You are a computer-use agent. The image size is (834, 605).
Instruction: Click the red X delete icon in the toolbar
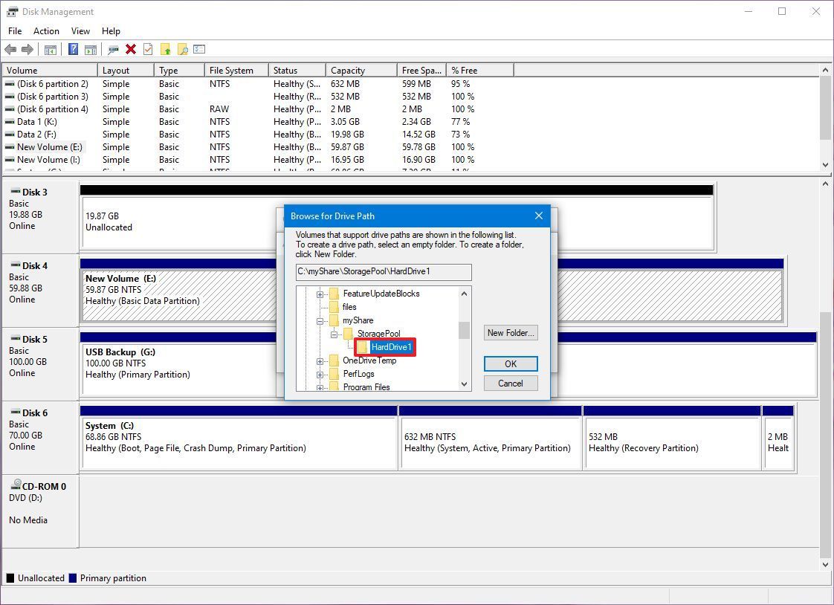pyautogui.click(x=130, y=49)
